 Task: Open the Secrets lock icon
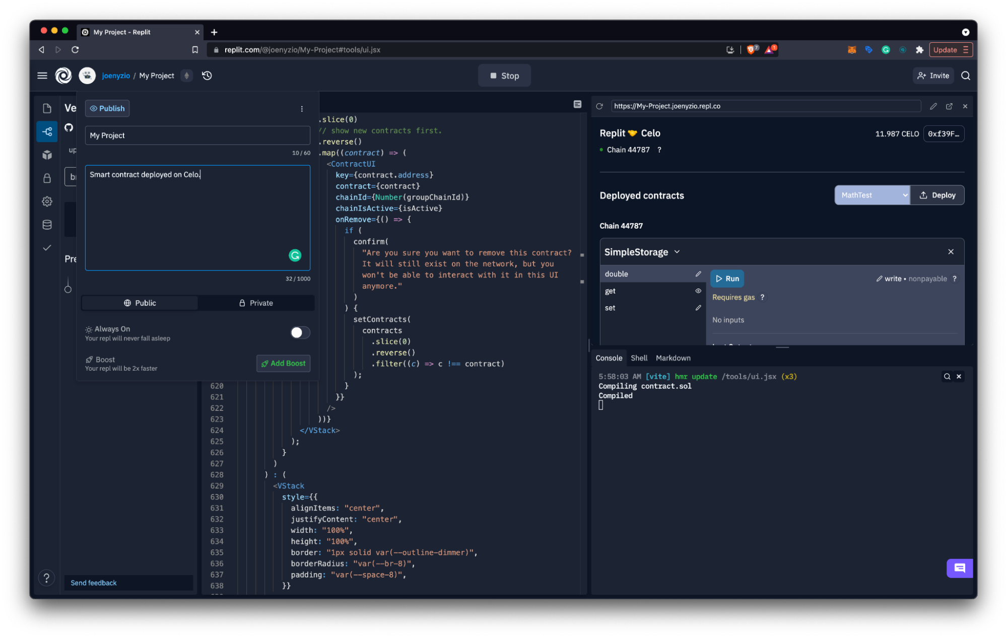pyautogui.click(x=47, y=178)
